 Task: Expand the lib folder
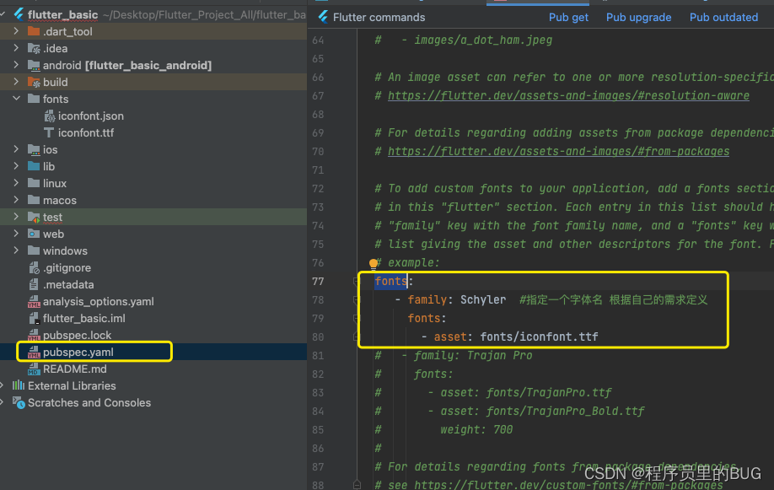(x=16, y=166)
